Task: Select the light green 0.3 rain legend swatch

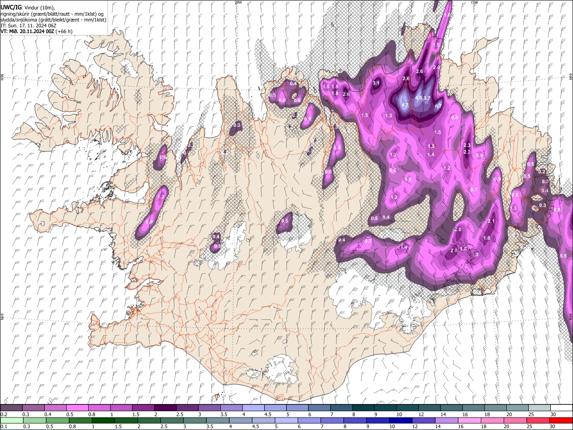Action: pos(35,420)
